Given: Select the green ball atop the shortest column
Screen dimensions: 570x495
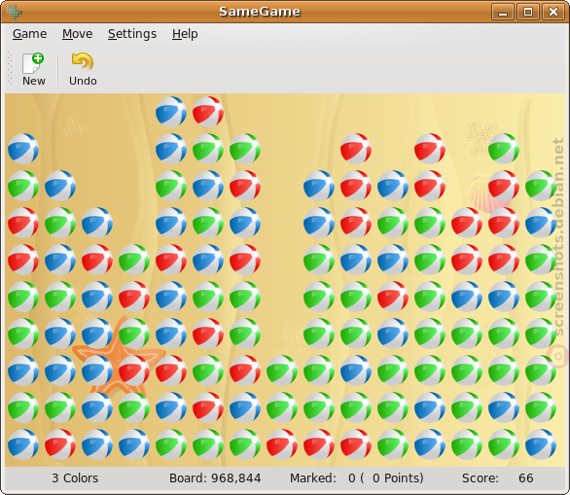Looking at the screenshot, I should (282, 371).
